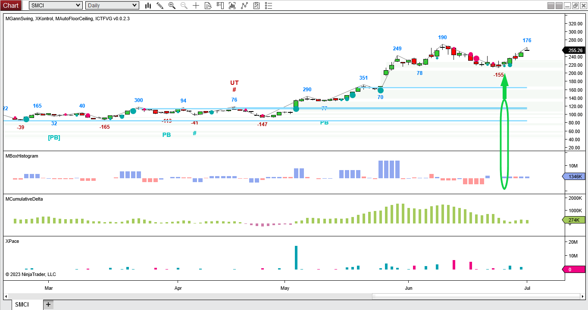Image resolution: width=588 pixels, height=310 pixels.
Task: Select the crosshair cursor tool
Action: pyautogui.click(x=196, y=6)
